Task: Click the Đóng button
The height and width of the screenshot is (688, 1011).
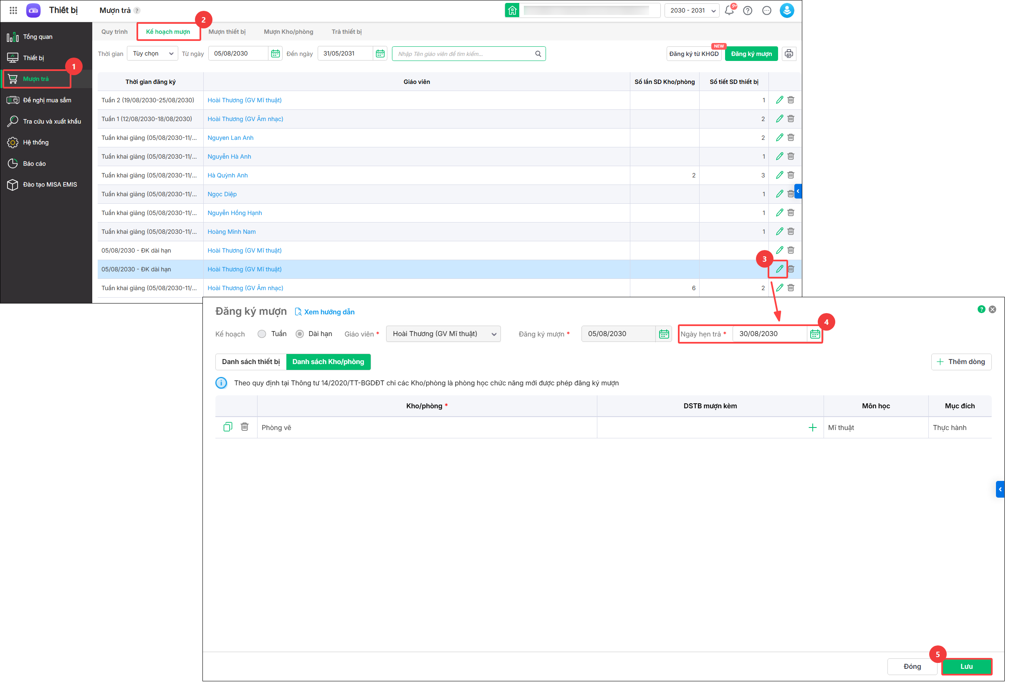Action: [x=912, y=666]
